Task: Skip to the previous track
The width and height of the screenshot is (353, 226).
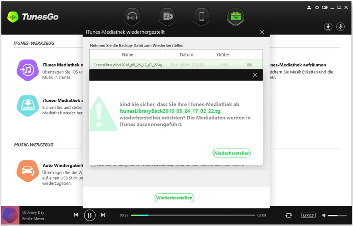Action: pos(76,215)
